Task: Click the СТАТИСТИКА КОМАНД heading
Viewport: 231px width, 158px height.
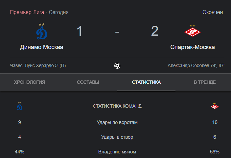Action: (x=117, y=106)
